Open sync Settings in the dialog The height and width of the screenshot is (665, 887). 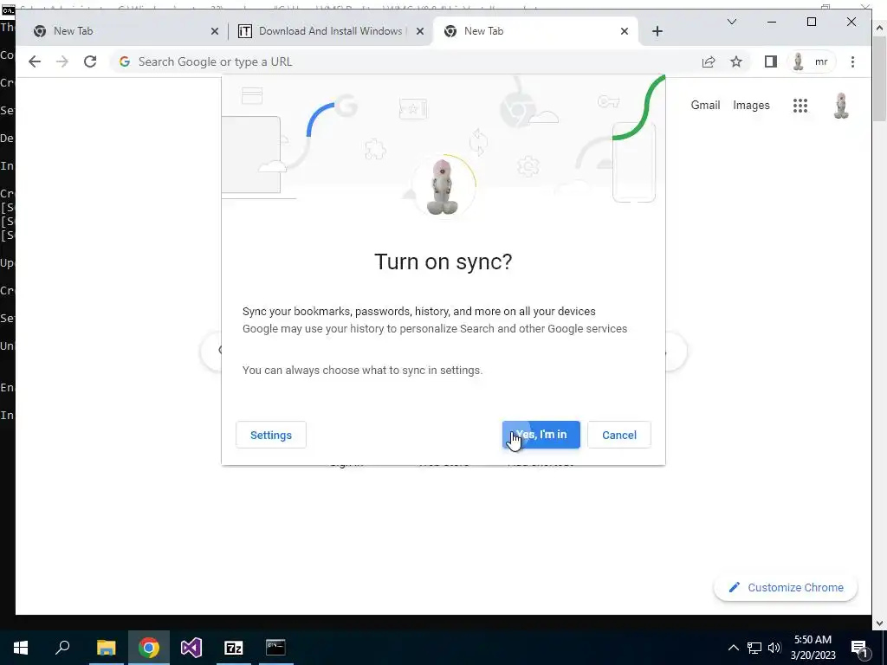271,435
